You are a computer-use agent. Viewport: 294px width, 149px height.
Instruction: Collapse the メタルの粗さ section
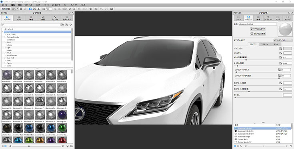[234, 63]
